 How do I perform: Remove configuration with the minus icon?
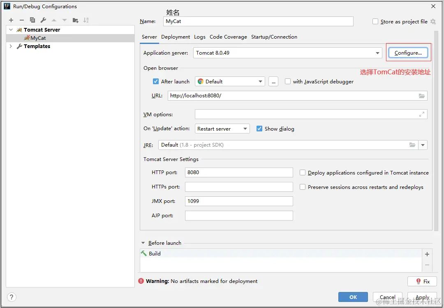point(22,20)
